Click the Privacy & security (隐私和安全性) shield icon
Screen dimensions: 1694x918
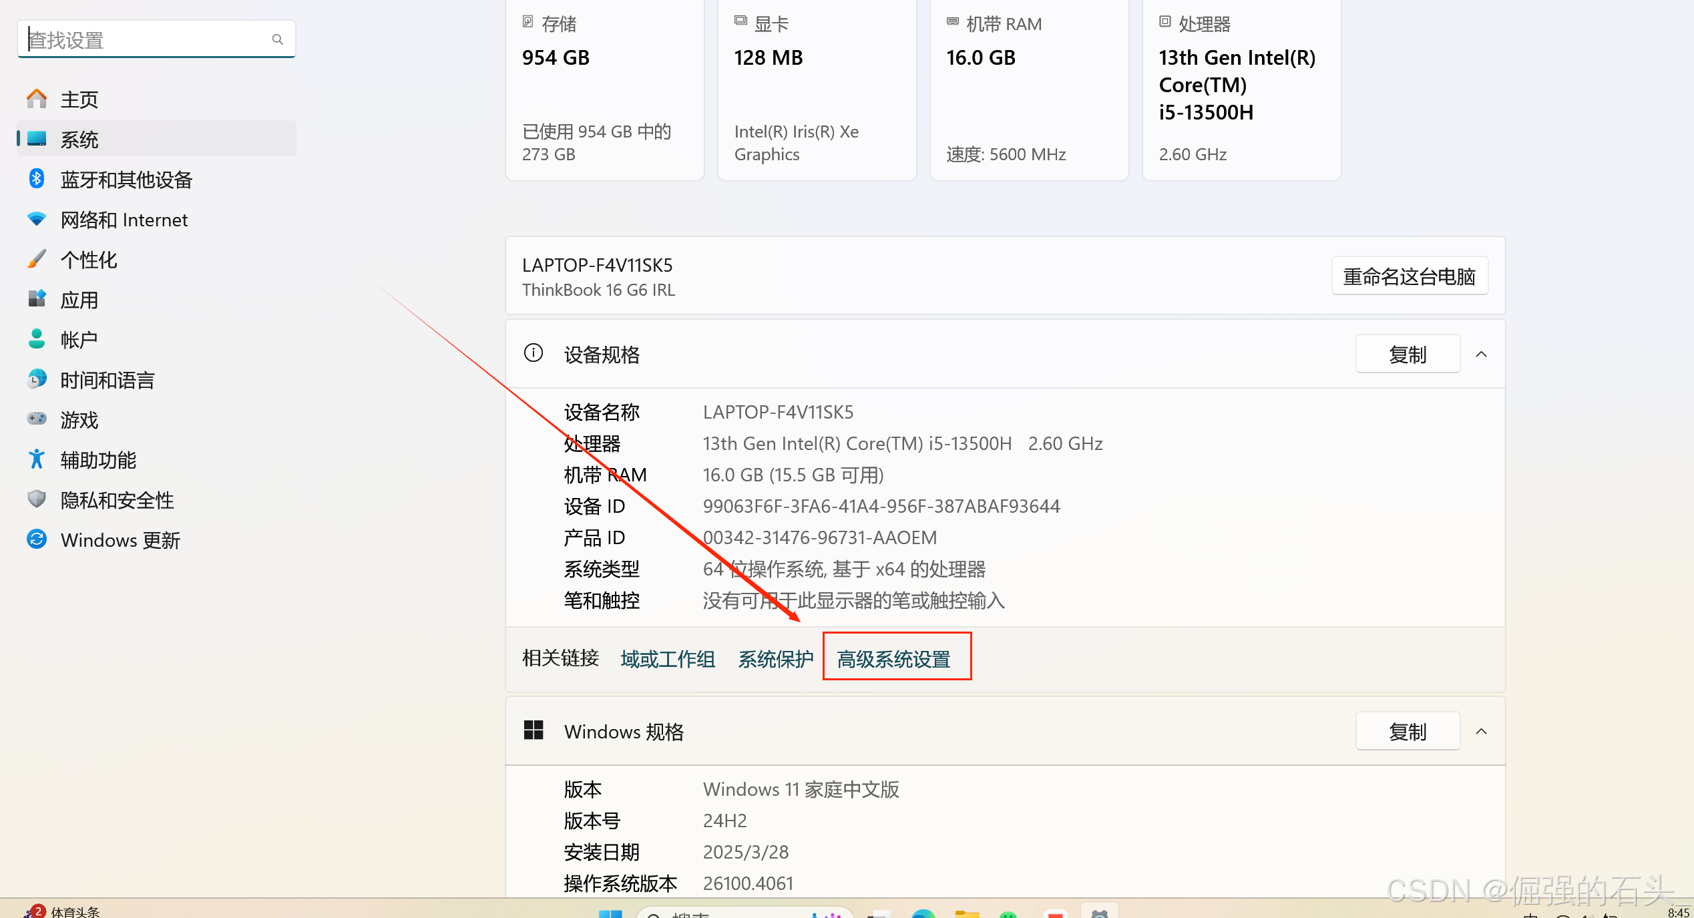(37, 499)
